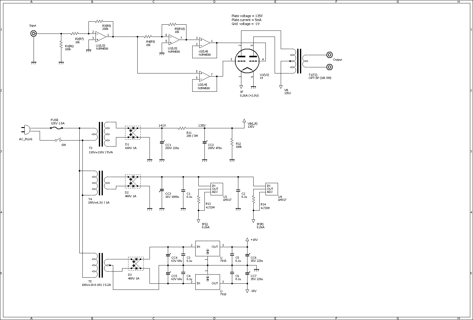
Task: Select the T3 transformer symbol
Action: click(x=101, y=134)
